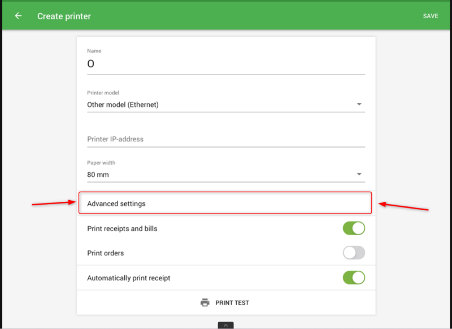Click the Printer model dropdown arrow
Screen dimensions: 452x329
359,105
